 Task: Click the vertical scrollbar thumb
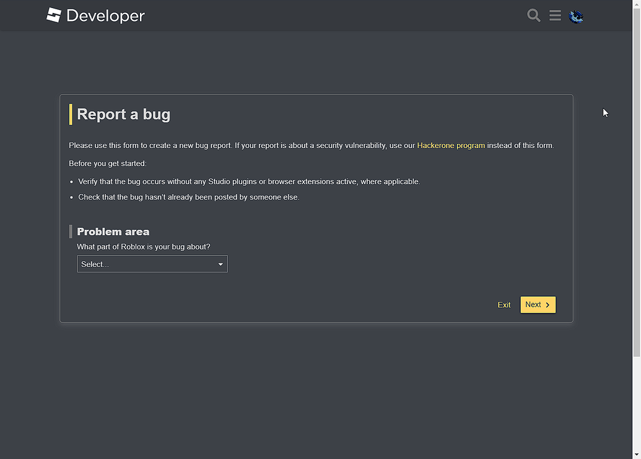click(637, 182)
